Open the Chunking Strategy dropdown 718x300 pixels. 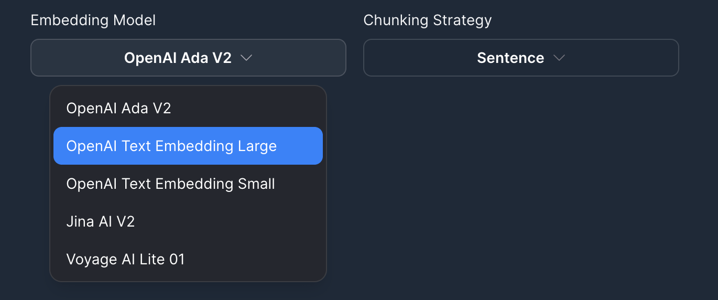click(x=521, y=58)
